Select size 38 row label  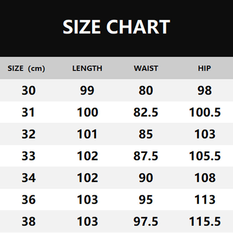pos(29,221)
